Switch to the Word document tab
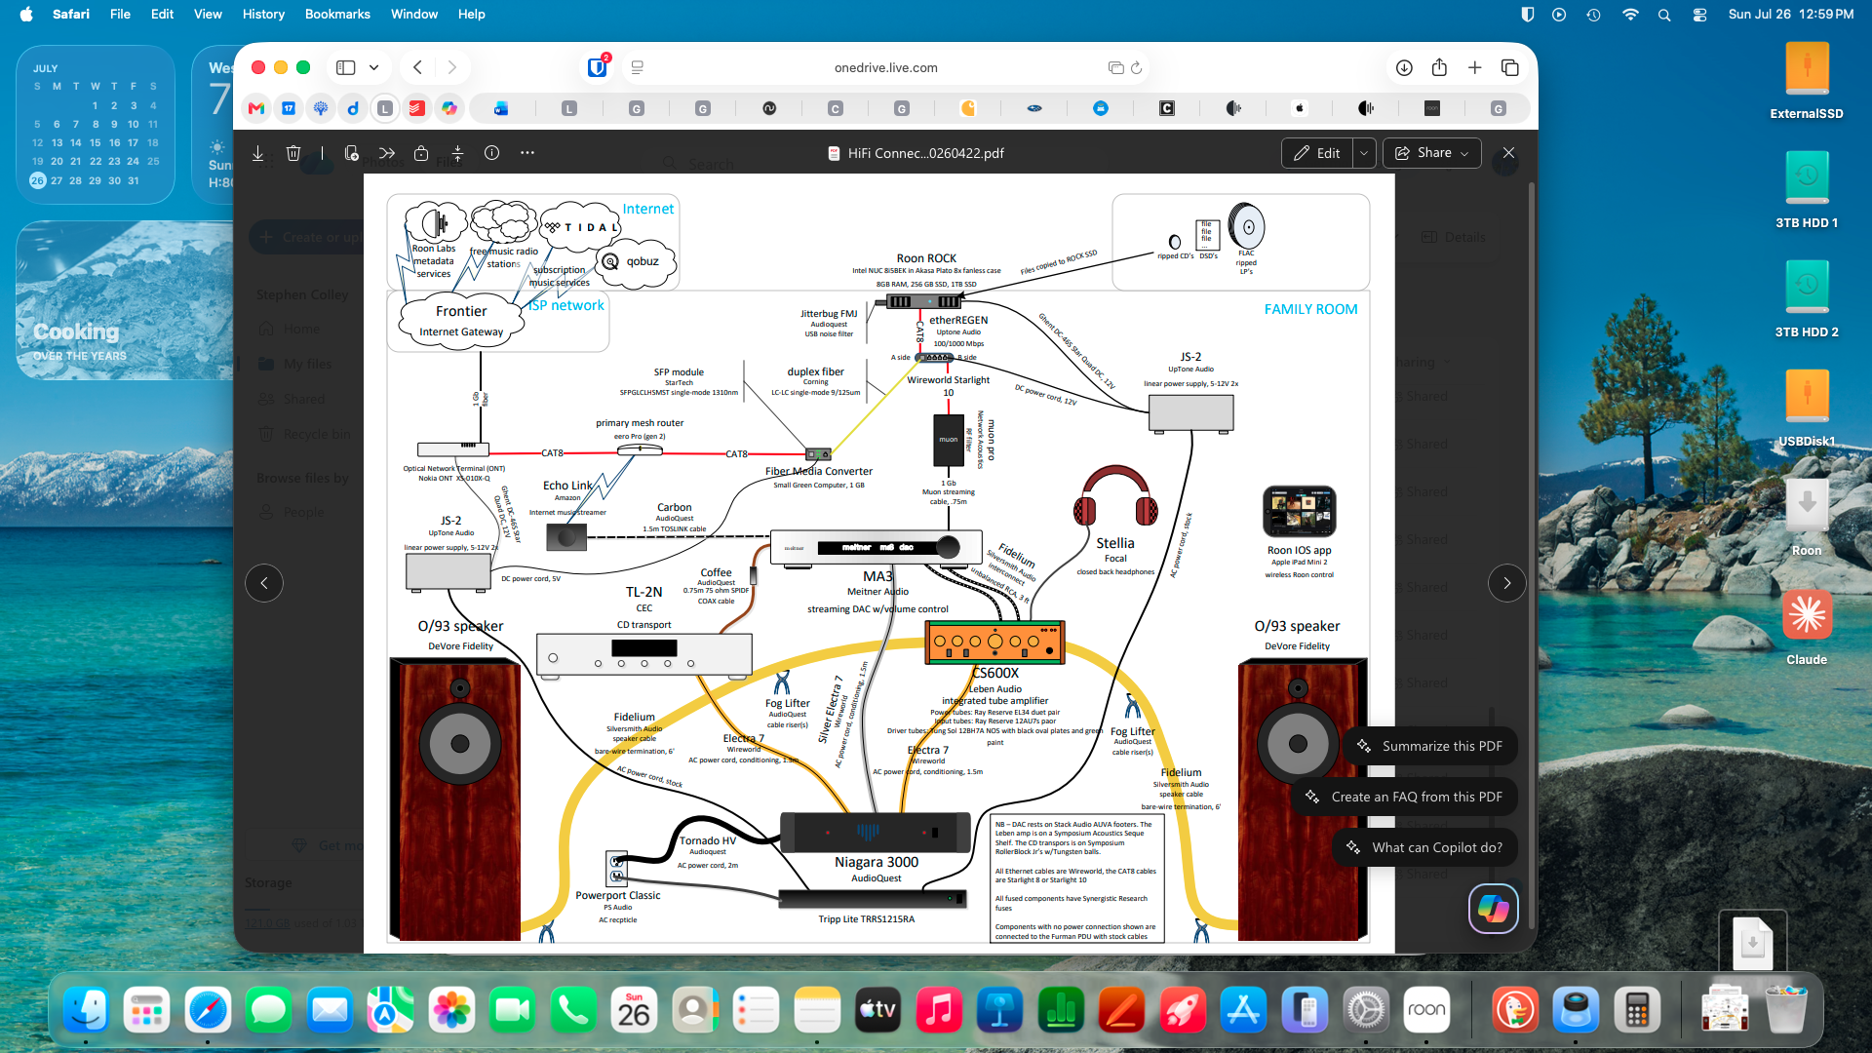Viewport: 1872px width, 1053px height. pyautogui.click(x=501, y=108)
